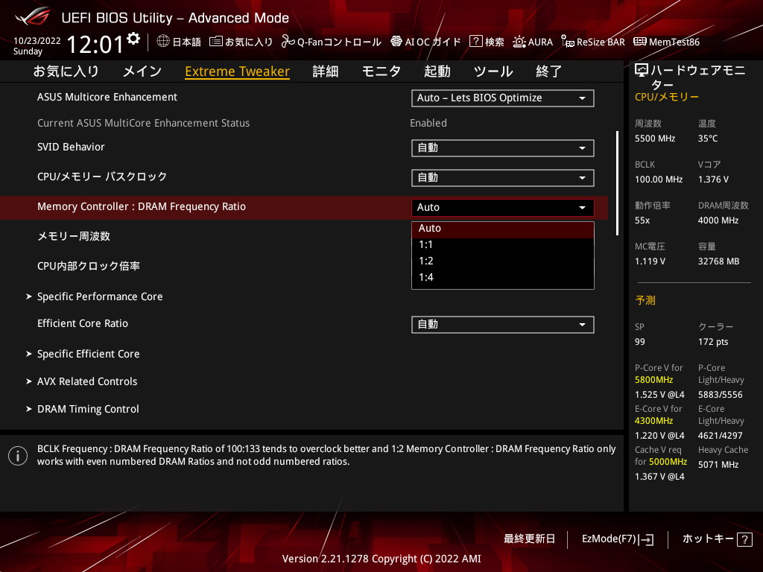Expand Specific Performance Core submenu
The image size is (763, 572).
(x=100, y=296)
